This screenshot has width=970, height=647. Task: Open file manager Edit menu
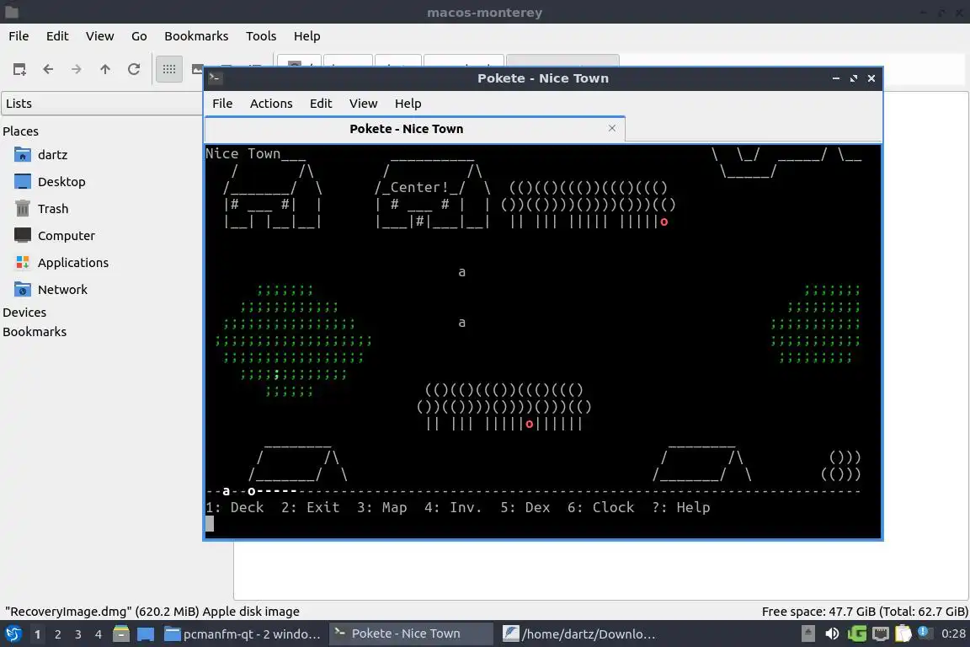tap(57, 36)
